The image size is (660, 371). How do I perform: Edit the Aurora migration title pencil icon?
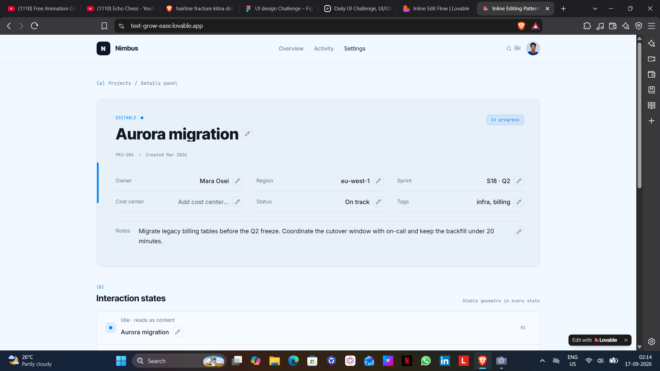click(247, 134)
